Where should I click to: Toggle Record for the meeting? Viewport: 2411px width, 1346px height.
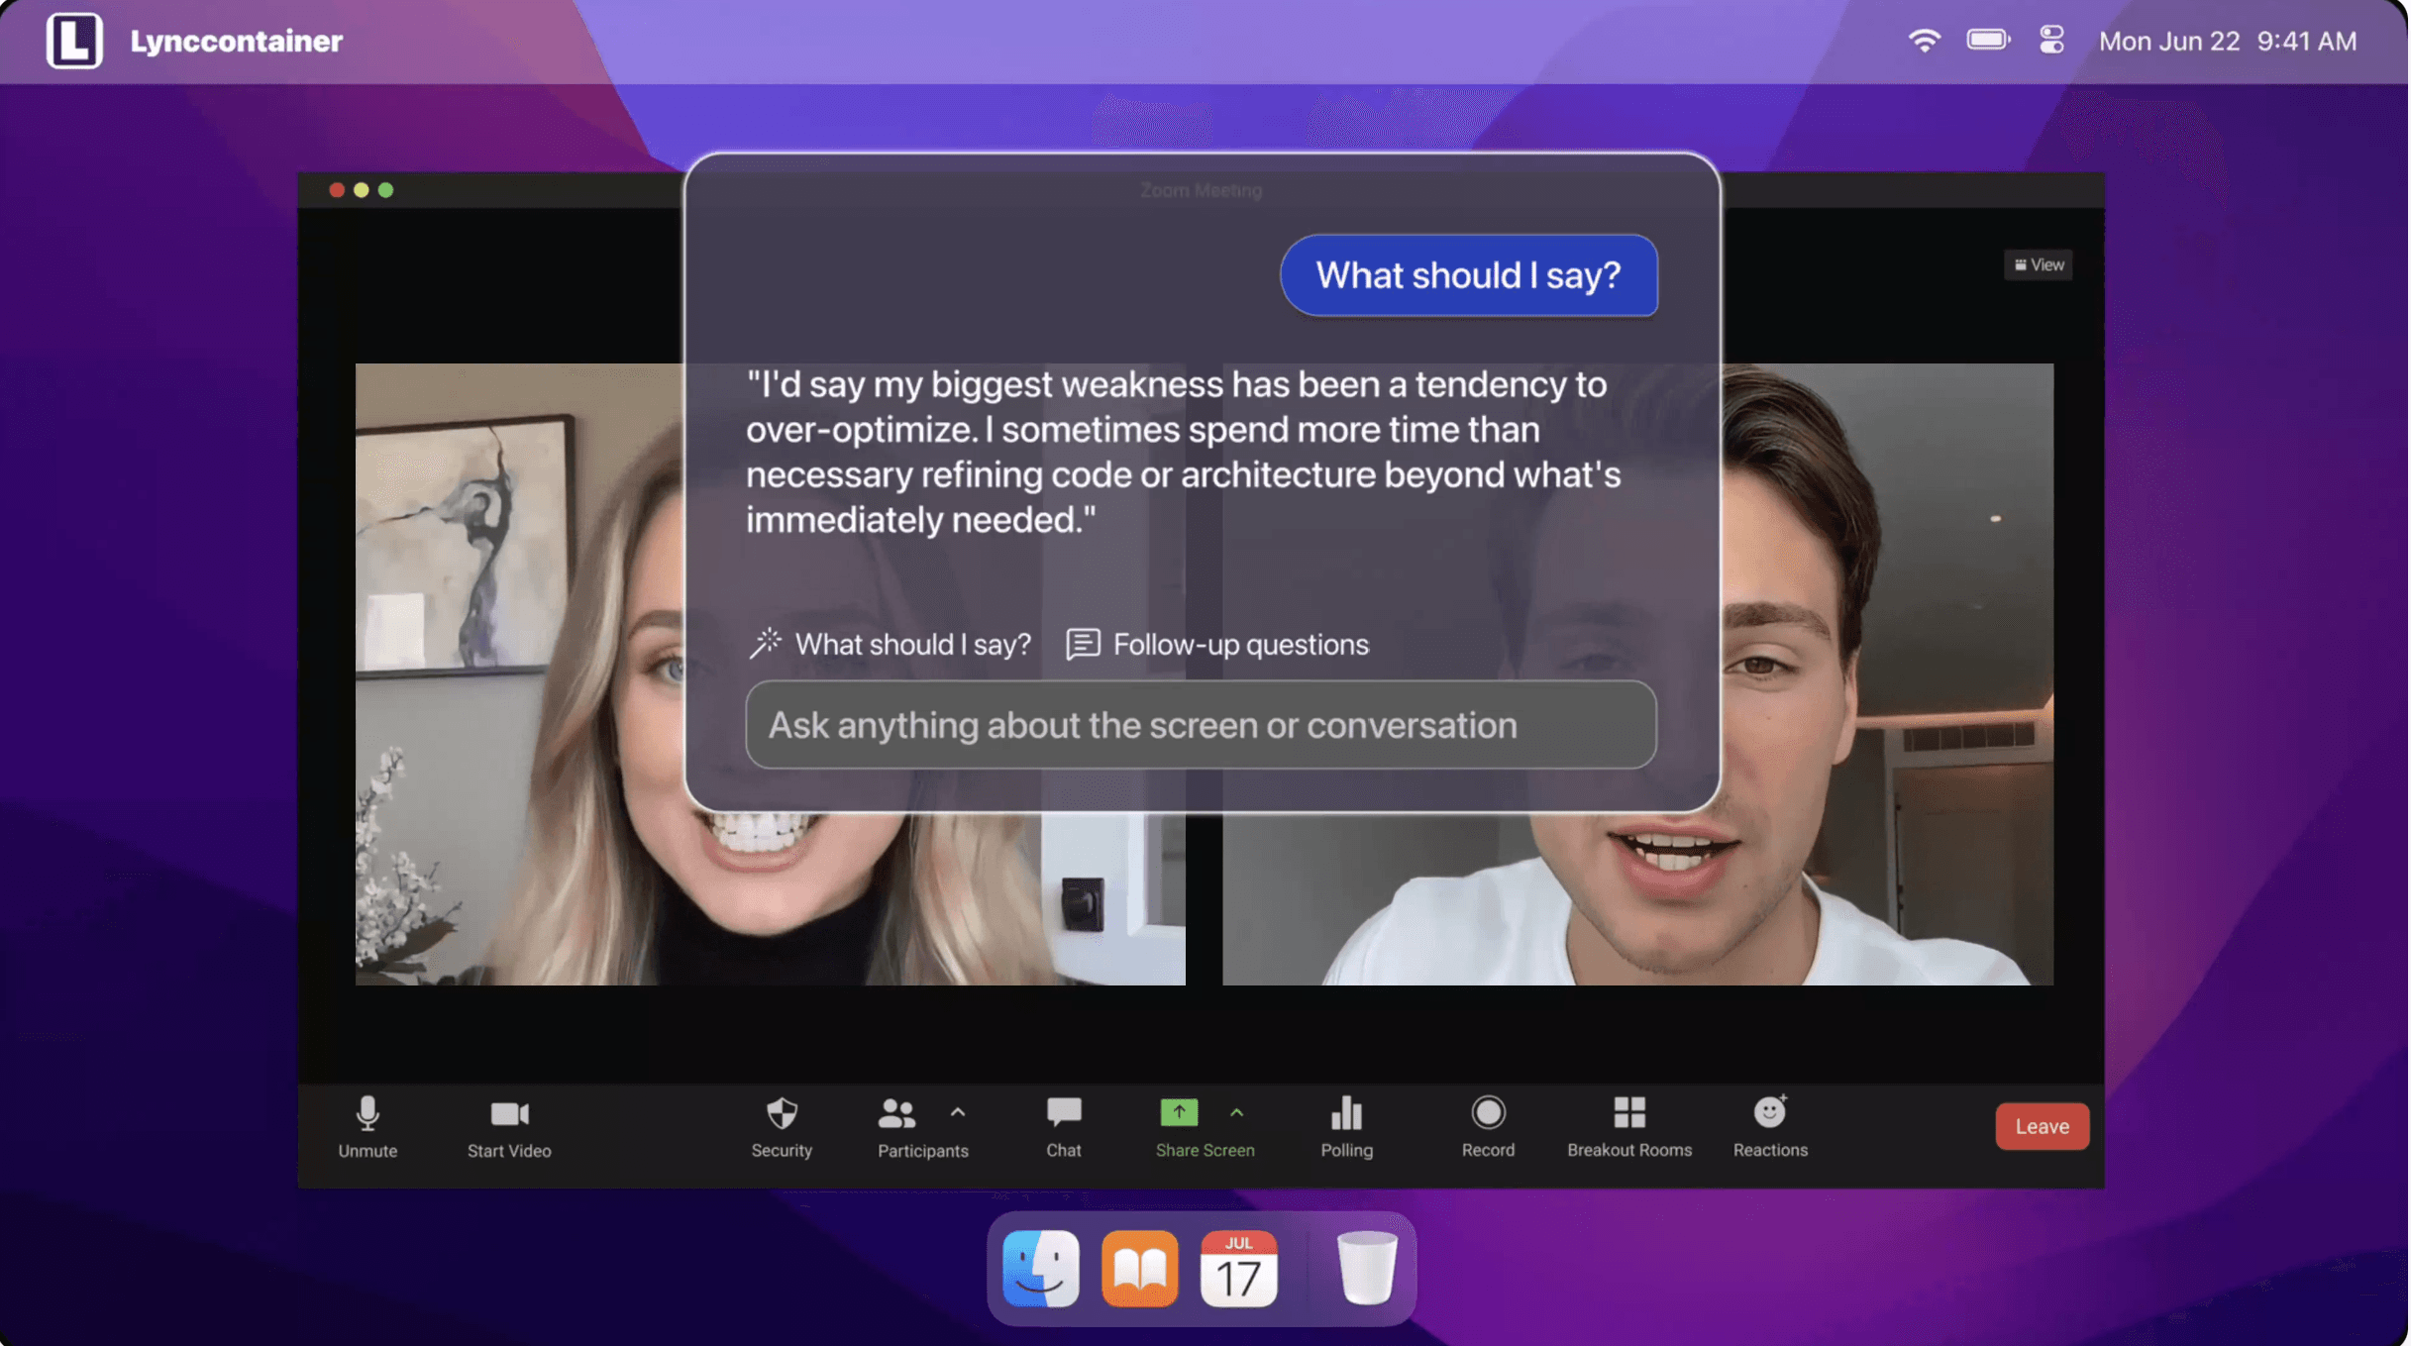click(x=1488, y=1125)
